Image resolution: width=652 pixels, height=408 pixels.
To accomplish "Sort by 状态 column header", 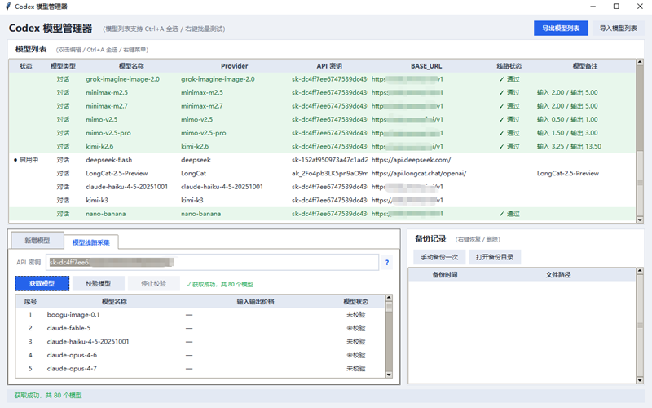I will click(x=26, y=66).
